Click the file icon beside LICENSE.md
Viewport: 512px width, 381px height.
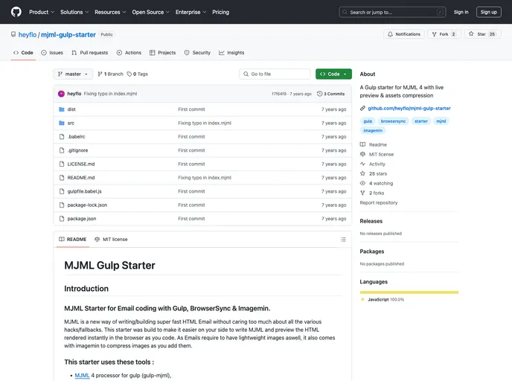click(62, 164)
